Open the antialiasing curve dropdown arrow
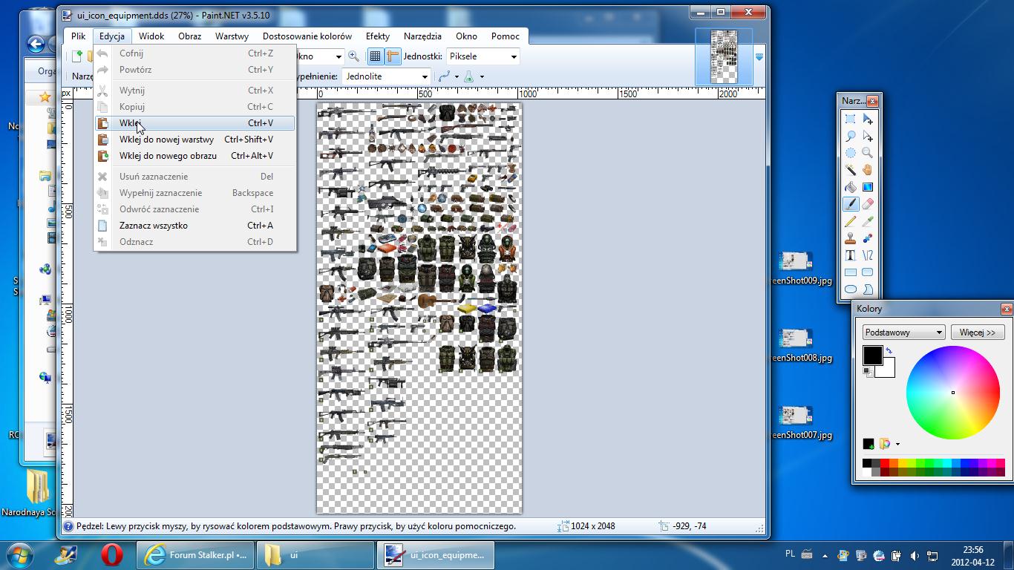 coord(457,76)
